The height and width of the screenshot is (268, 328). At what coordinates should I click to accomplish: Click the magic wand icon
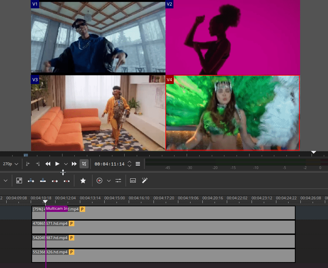pos(144,181)
